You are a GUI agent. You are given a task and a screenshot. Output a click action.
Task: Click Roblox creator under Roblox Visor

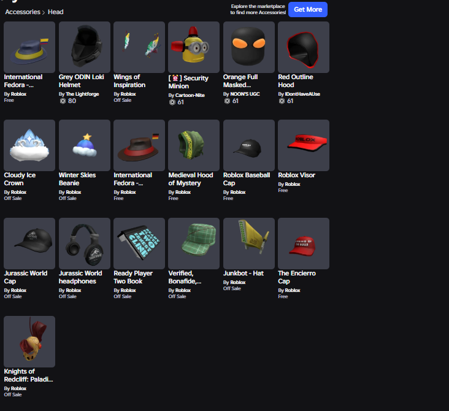click(x=293, y=184)
